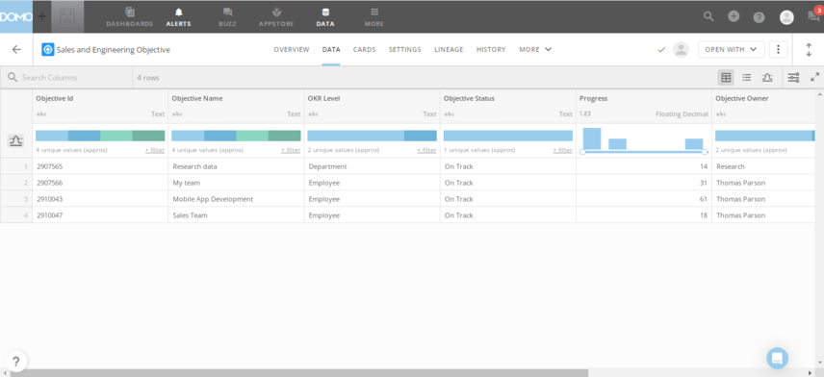This screenshot has height=377, width=824.
Task: Expand table to full screen
Action: pos(814,77)
